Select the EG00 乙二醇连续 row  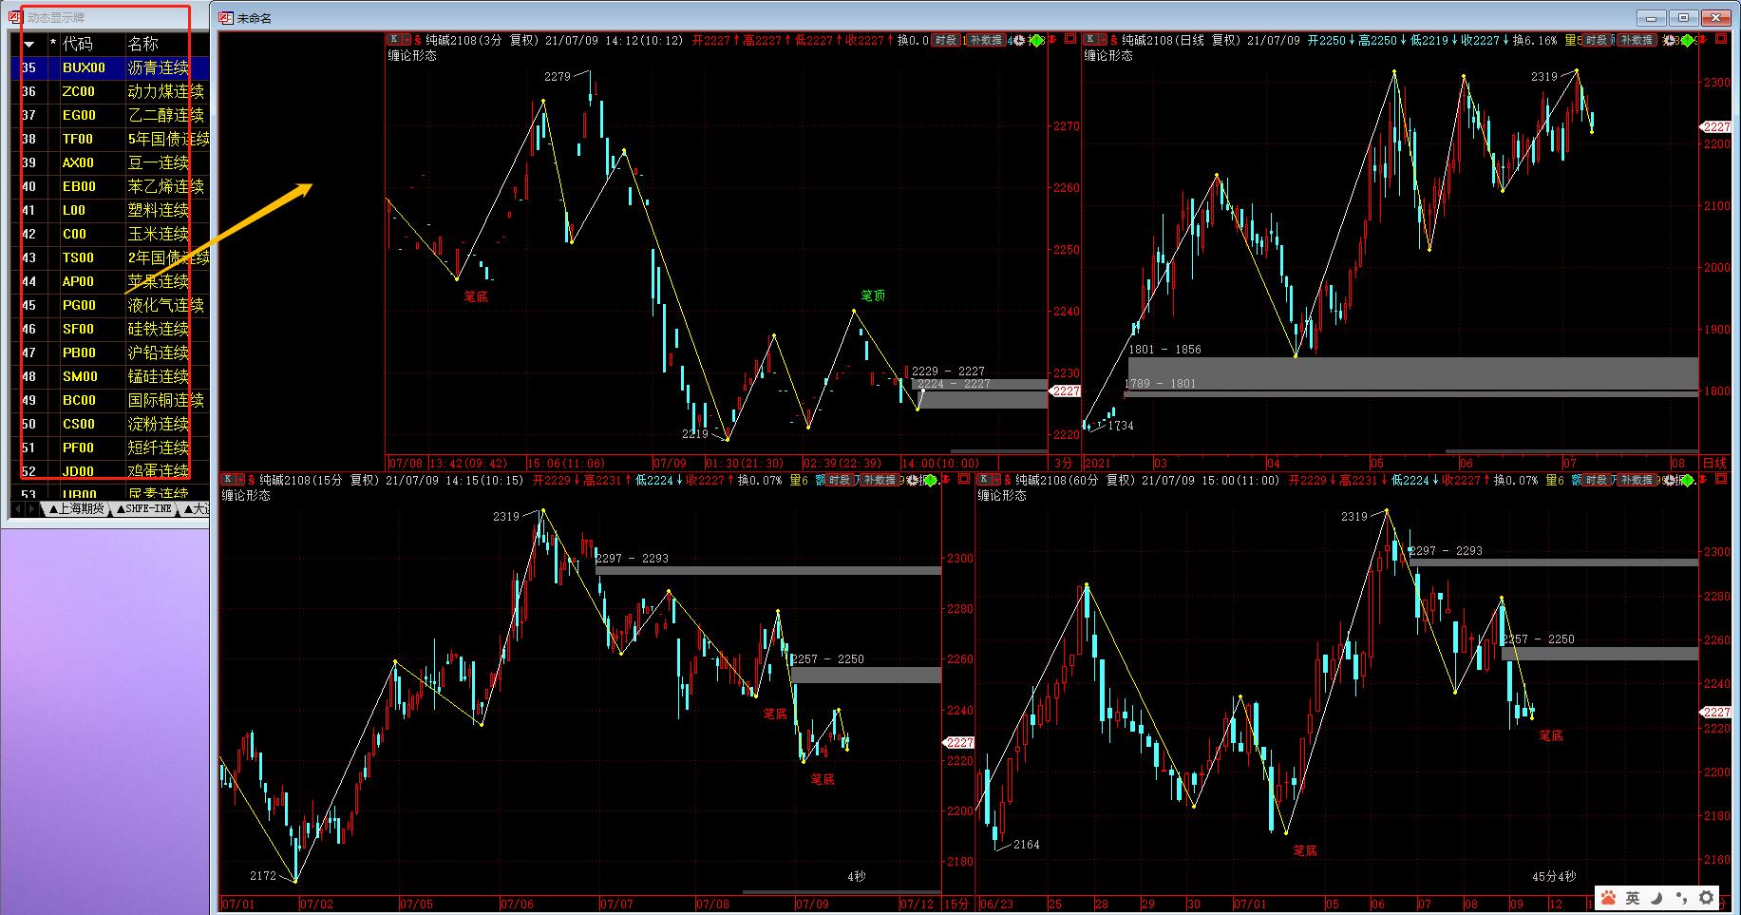point(110,115)
